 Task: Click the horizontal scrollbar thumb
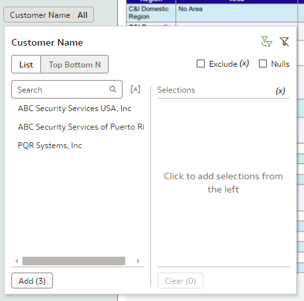pos(74,261)
